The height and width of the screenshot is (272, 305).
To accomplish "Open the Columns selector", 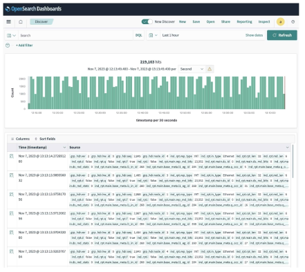I will point(20,139).
